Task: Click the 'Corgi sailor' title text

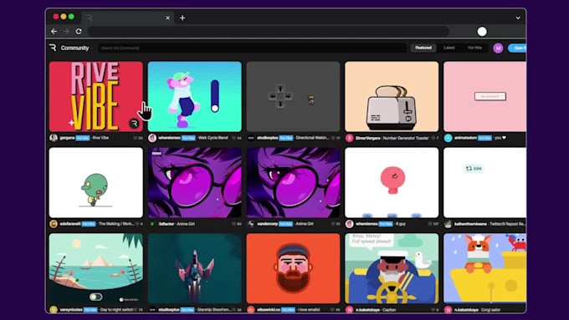Action: coord(490,310)
